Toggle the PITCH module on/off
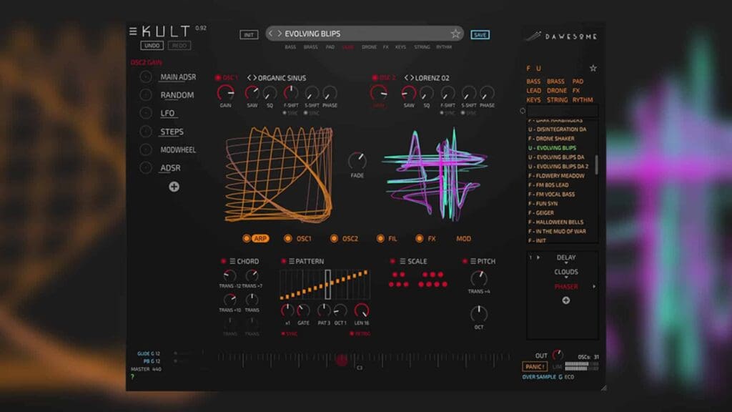The image size is (732, 412). pyautogui.click(x=465, y=261)
